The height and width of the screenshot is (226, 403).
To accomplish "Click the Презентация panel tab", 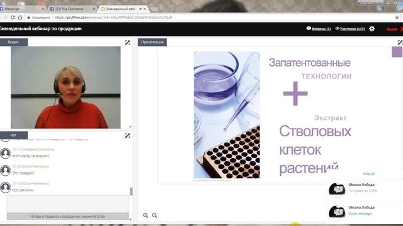I will (152, 42).
